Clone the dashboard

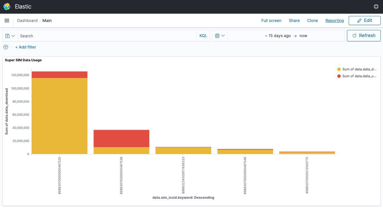tap(312, 21)
